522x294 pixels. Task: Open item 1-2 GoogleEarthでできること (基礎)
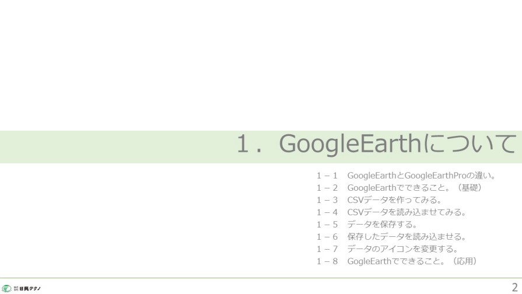click(x=415, y=187)
